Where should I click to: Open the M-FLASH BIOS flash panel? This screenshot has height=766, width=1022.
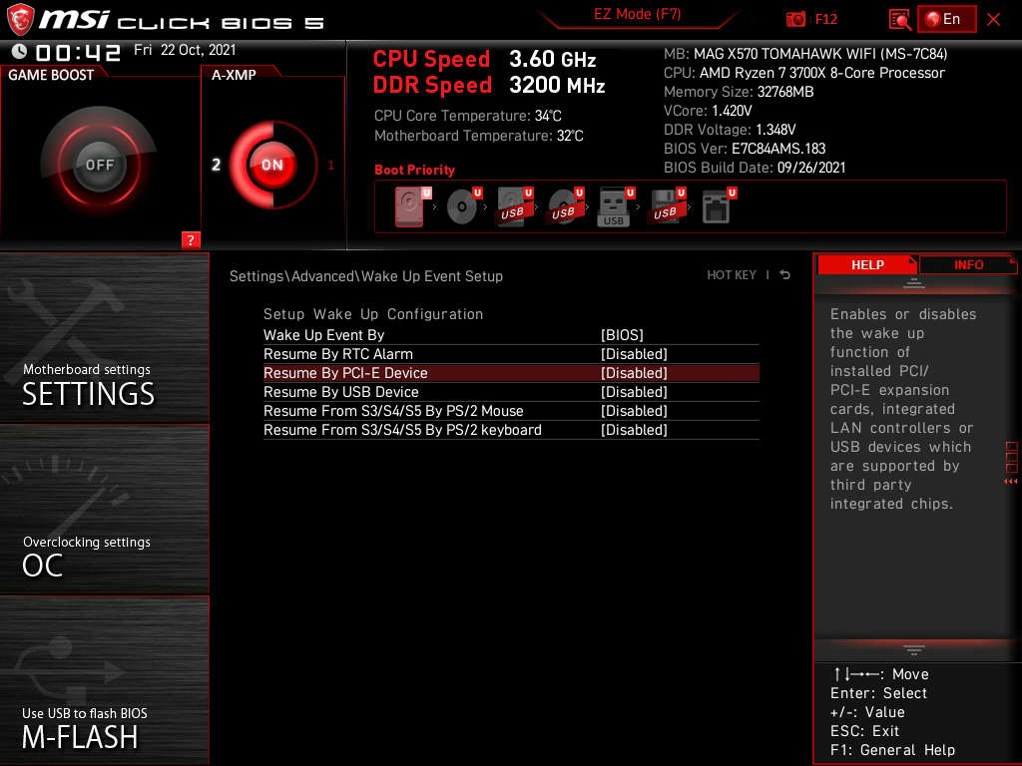104,680
